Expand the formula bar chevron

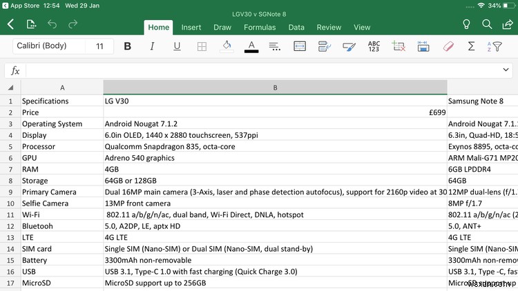[506, 70]
